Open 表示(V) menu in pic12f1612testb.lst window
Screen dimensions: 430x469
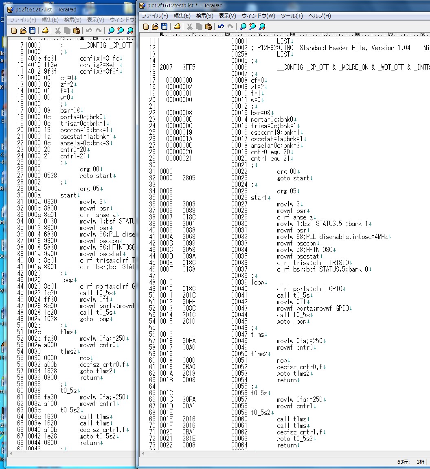(x=227, y=16)
